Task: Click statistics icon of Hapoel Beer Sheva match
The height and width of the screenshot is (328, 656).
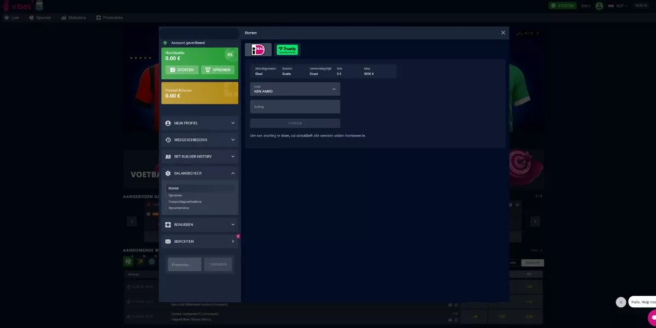Action: 450,319
